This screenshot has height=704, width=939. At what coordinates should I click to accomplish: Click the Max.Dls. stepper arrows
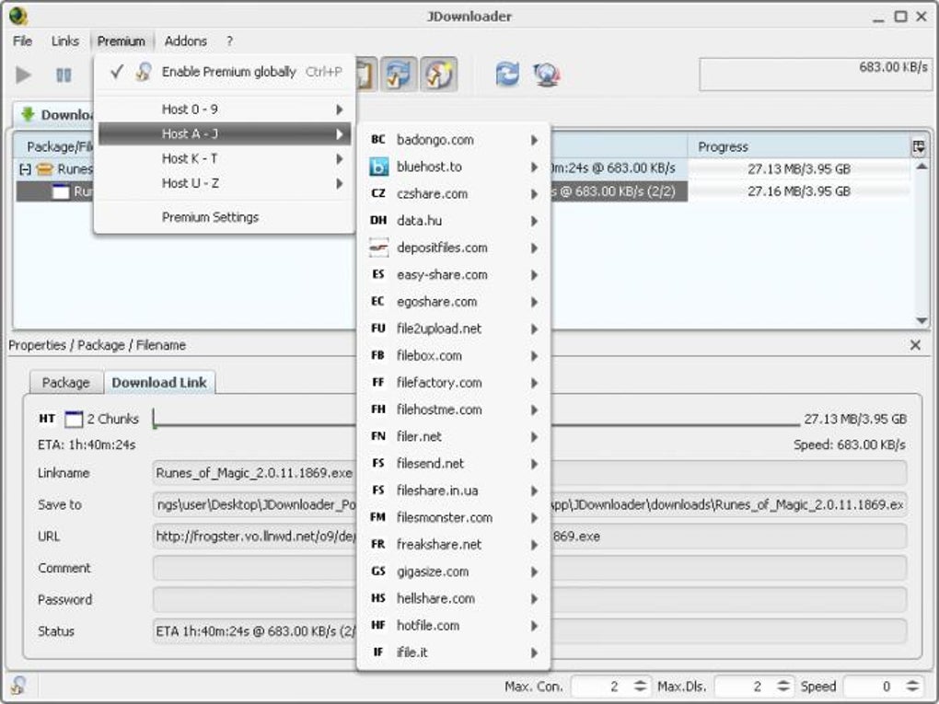point(783,686)
